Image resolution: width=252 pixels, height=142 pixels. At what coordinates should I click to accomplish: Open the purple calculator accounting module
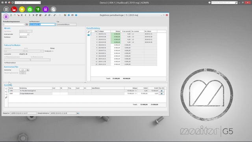click(x=46, y=9)
